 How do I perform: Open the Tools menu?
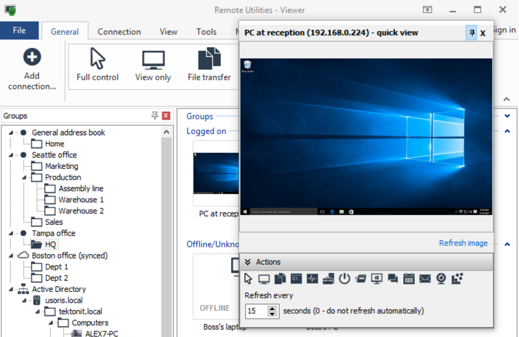coord(206,31)
